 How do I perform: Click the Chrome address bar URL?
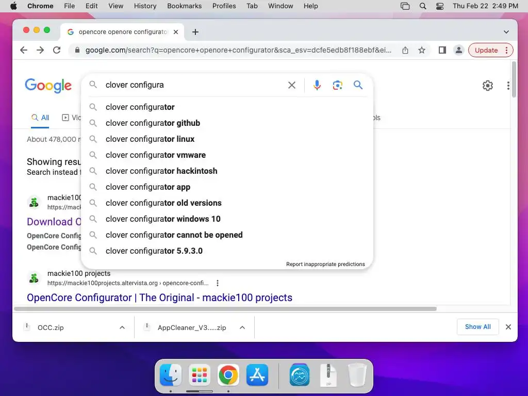238,50
